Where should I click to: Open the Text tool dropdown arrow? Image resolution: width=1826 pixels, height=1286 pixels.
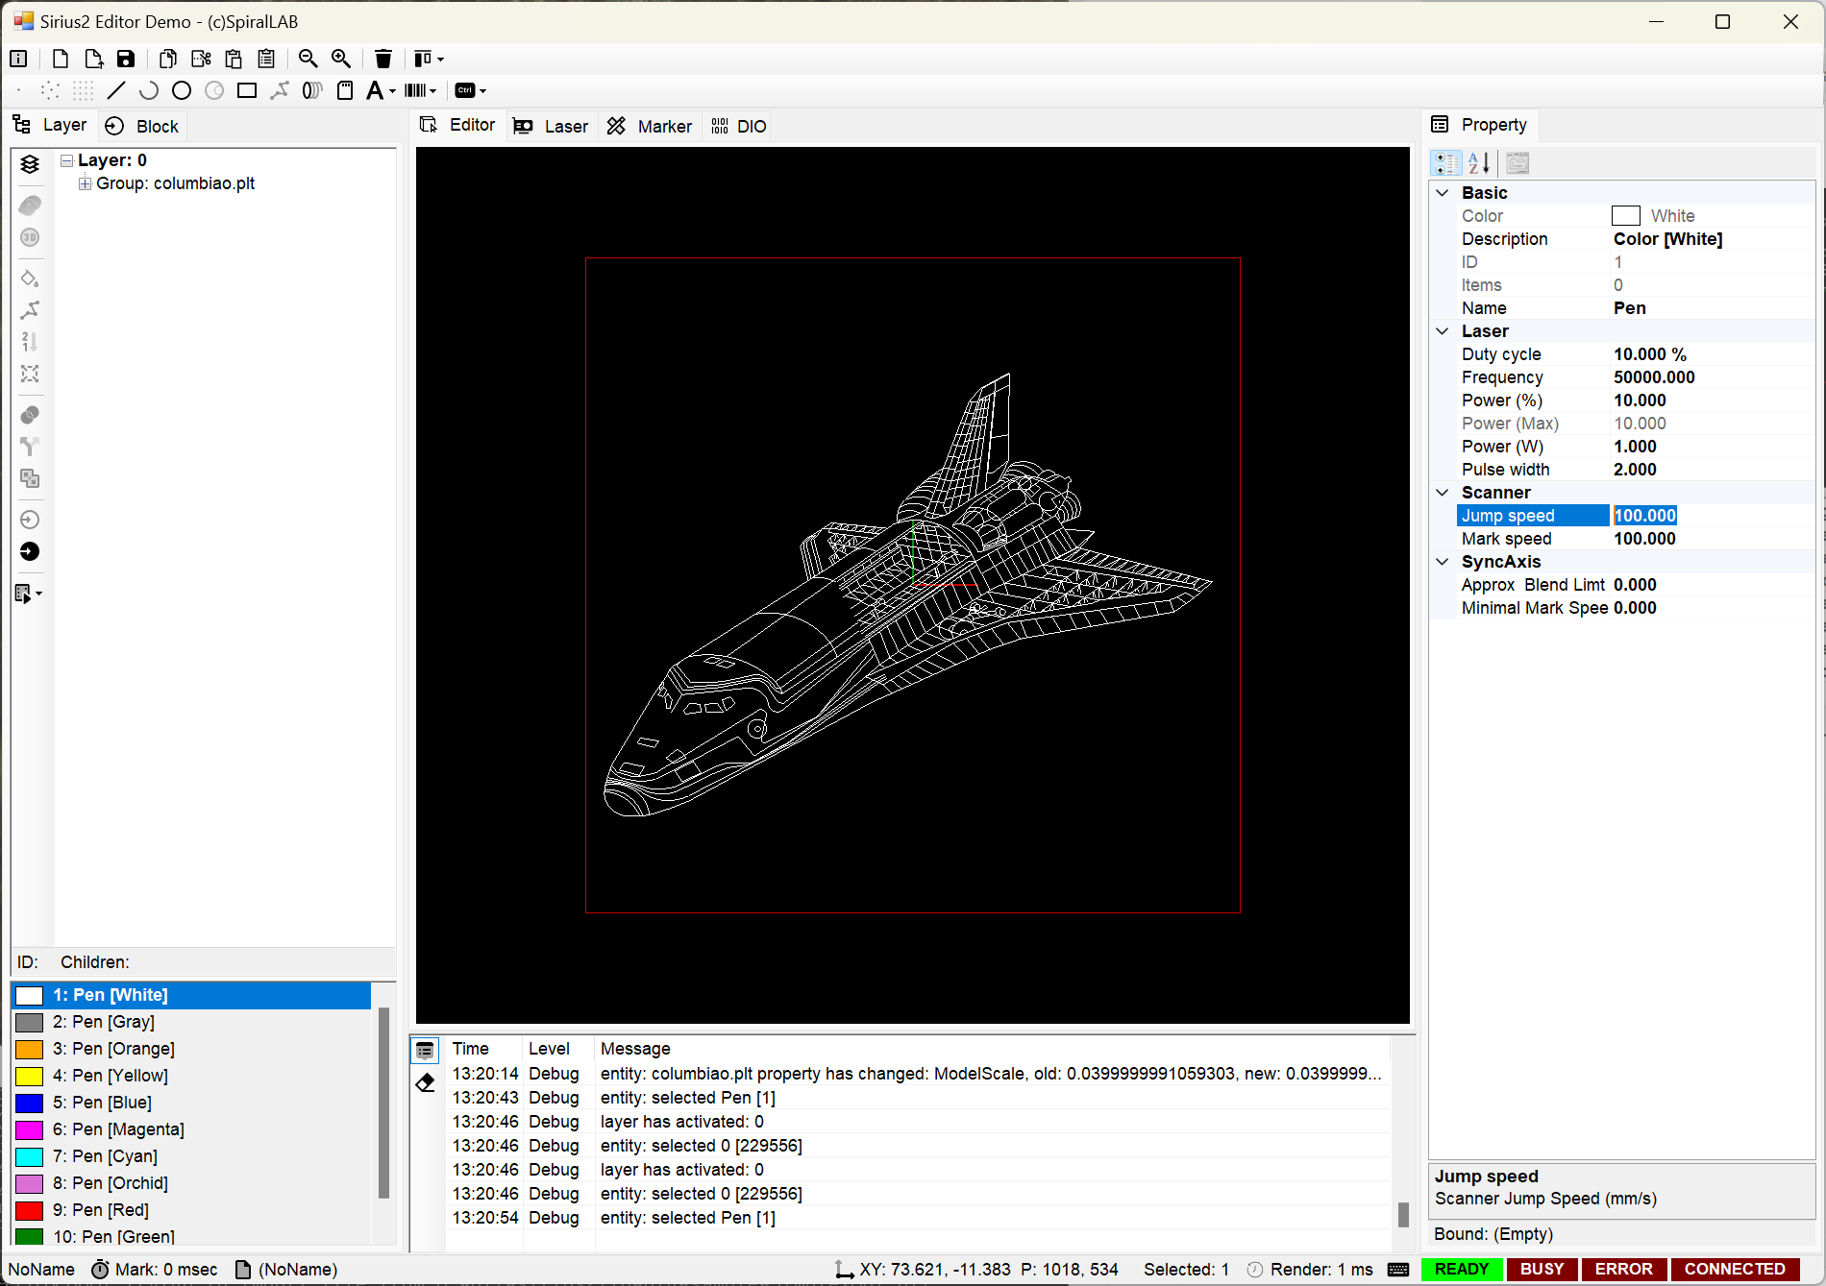click(392, 91)
